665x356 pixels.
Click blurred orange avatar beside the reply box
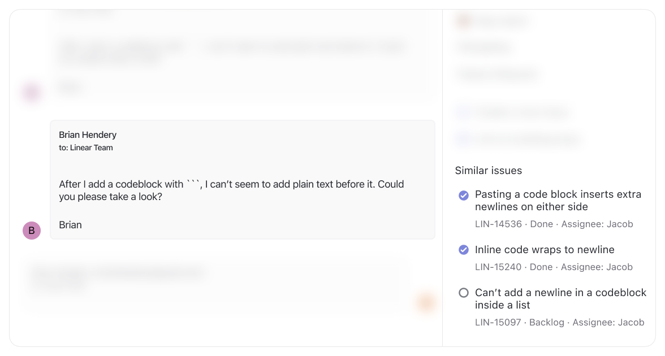425,302
